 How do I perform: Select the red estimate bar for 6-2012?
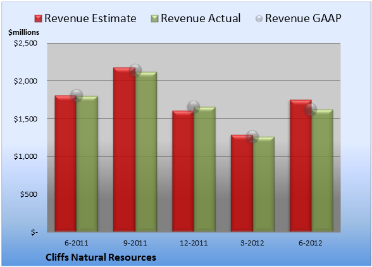301,166
